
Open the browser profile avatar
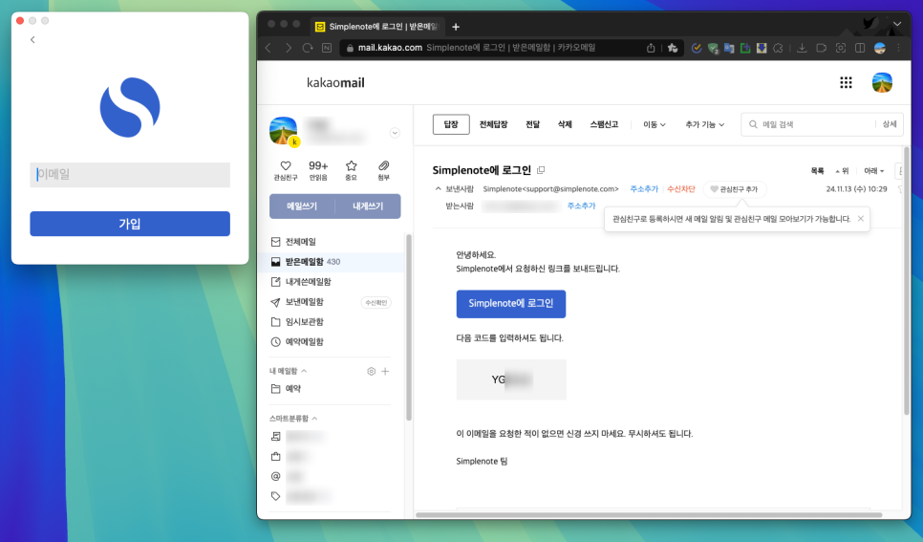[880, 49]
